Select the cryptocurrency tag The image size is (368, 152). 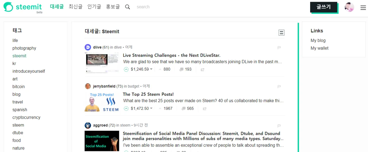point(26,117)
